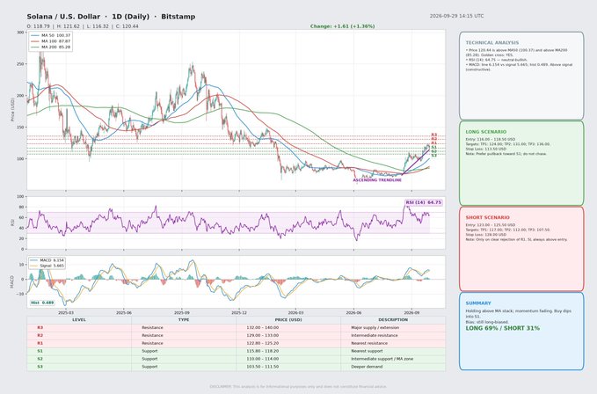The width and height of the screenshot is (597, 394).
Task: Click the "Signal 5.665" legend entry
Action: [x=47, y=266]
